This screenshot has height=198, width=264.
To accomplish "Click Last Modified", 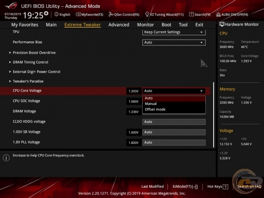I will [153, 186].
